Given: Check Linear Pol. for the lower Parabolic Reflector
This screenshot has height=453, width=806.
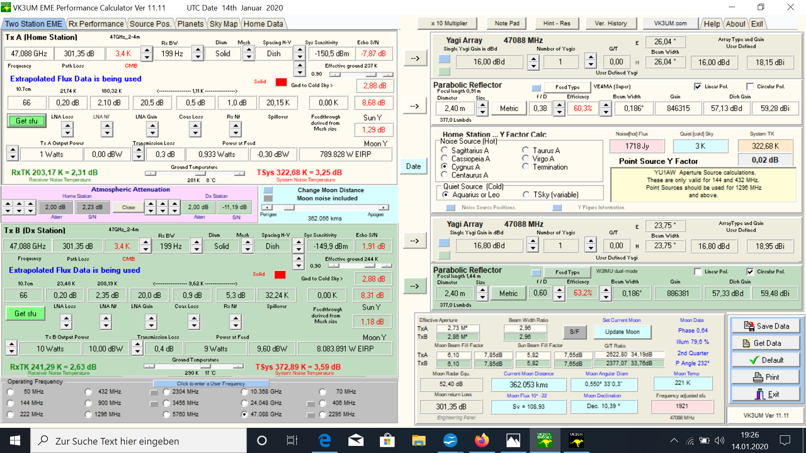Looking at the screenshot, I should tap(698, 272).
